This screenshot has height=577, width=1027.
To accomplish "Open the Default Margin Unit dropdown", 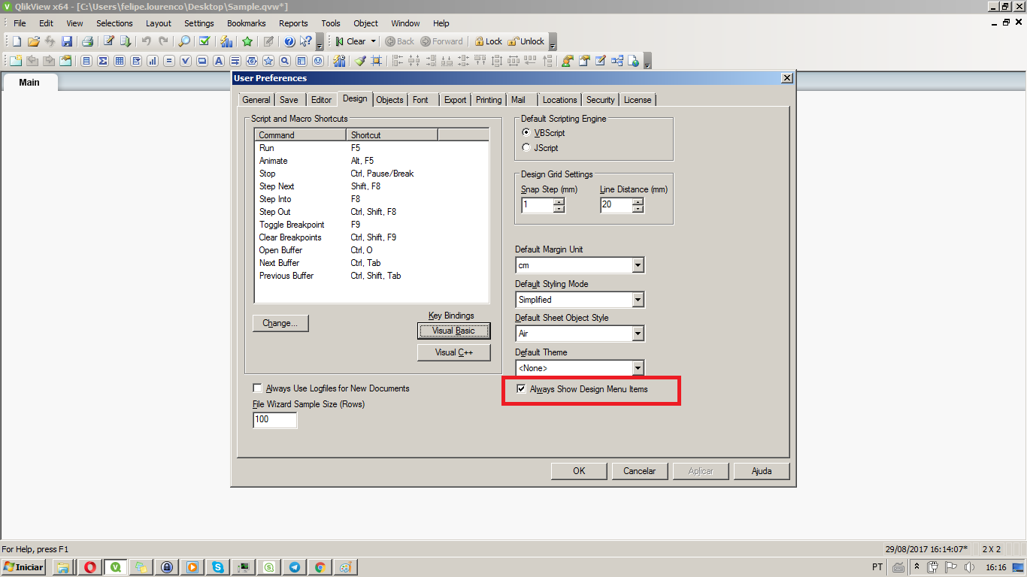I will pos(638,265).
